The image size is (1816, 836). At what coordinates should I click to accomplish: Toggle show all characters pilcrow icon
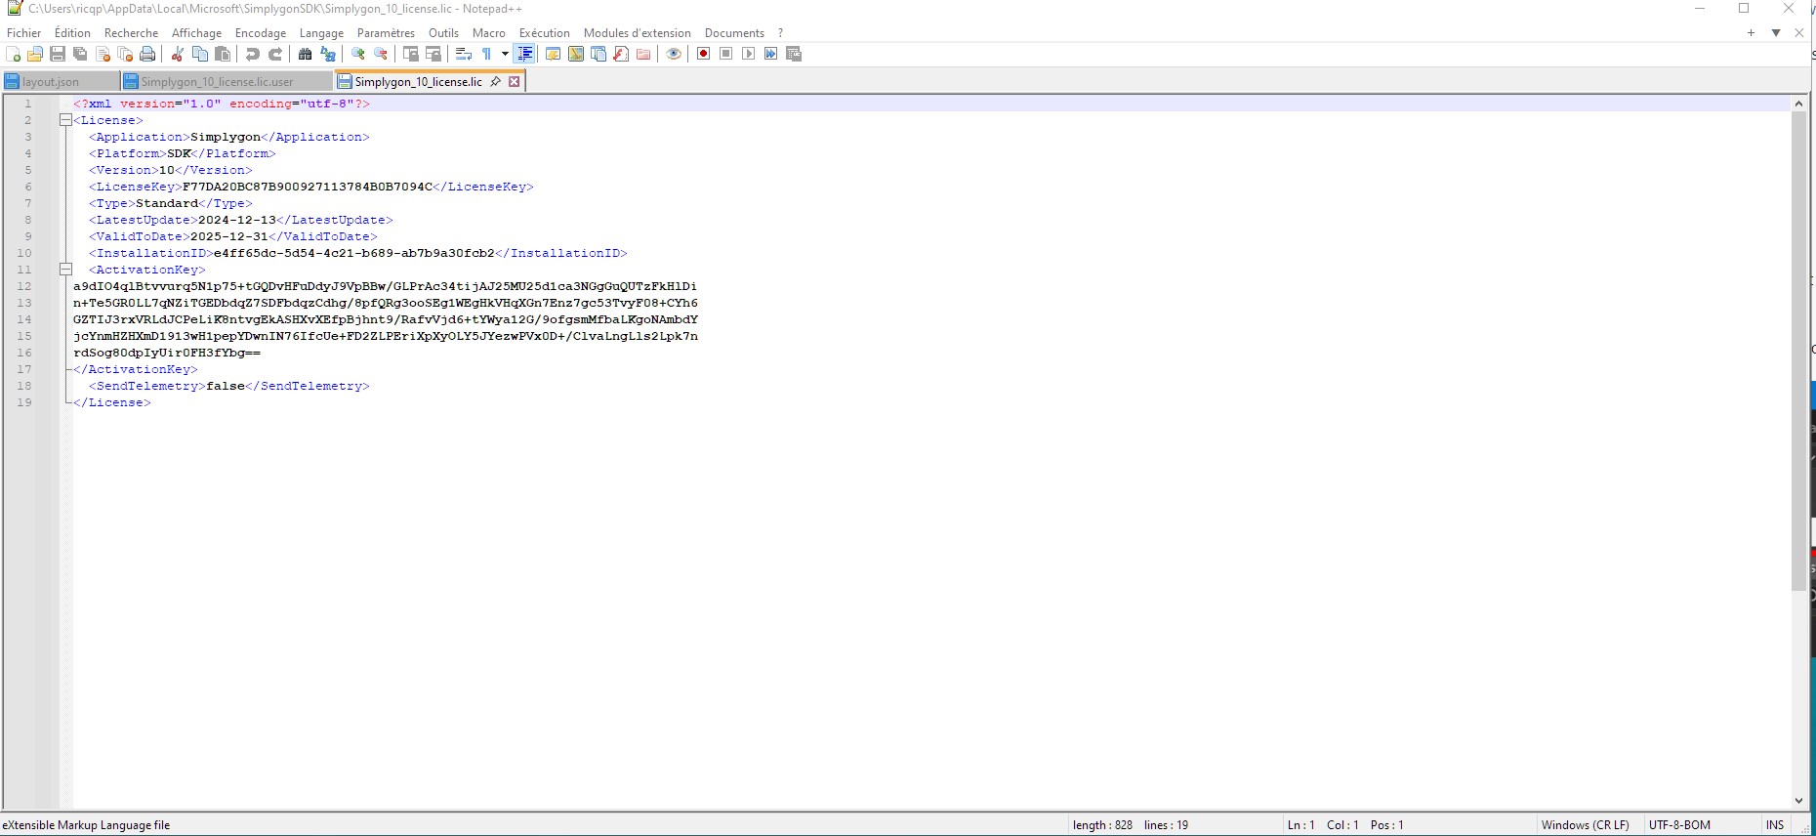(486, 54)
